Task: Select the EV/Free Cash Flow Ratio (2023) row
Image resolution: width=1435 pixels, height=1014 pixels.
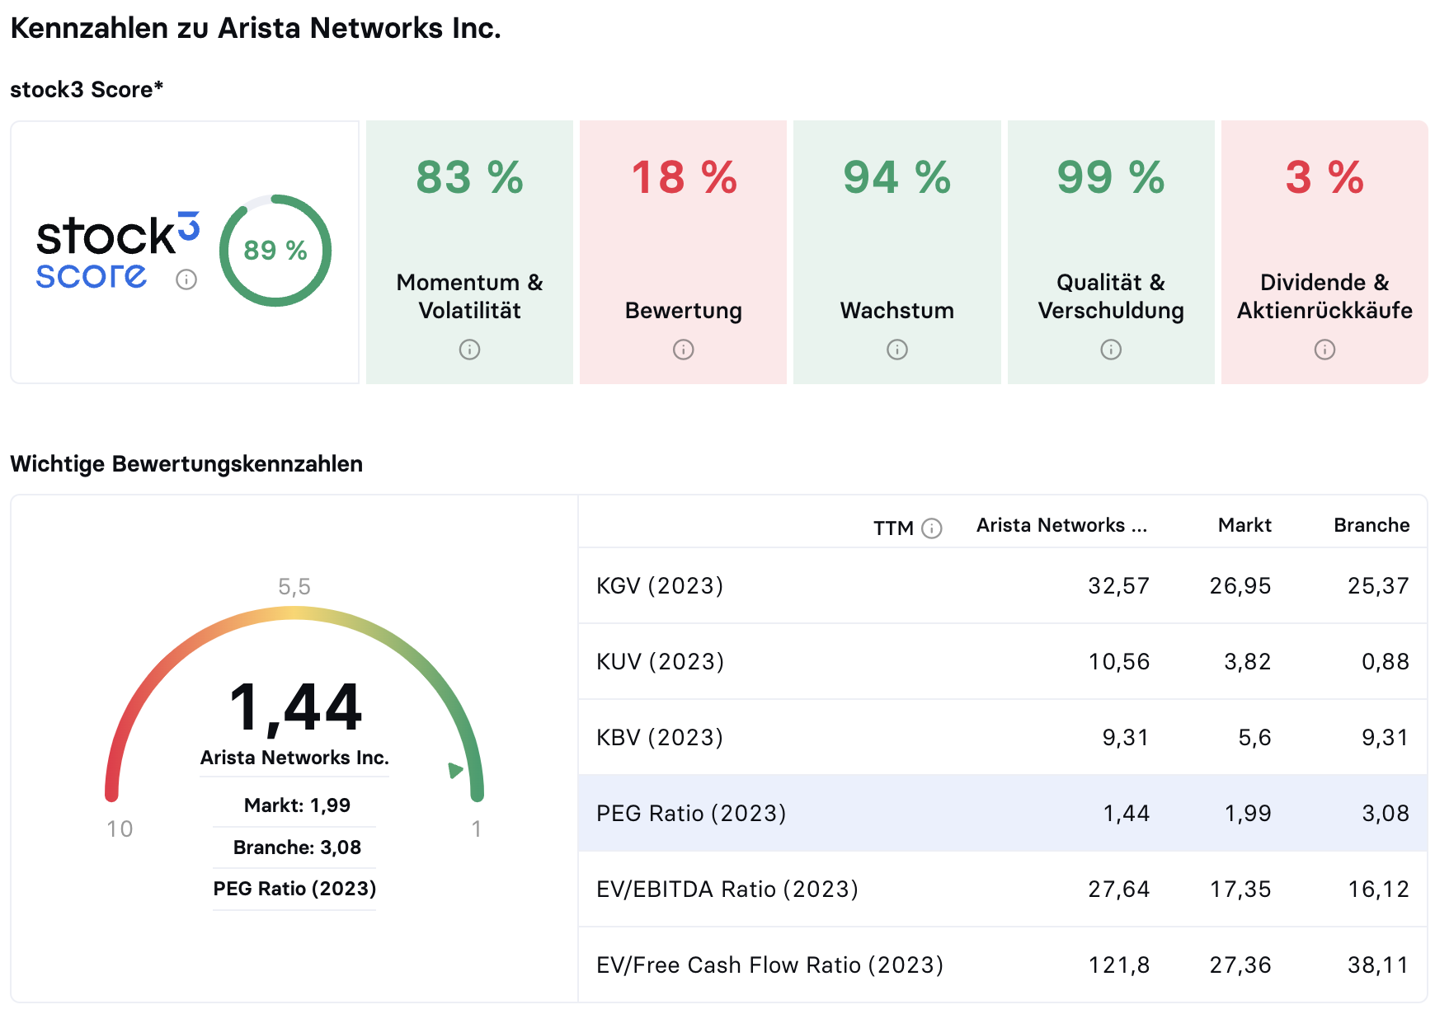Action: (x=1003, y=965)
